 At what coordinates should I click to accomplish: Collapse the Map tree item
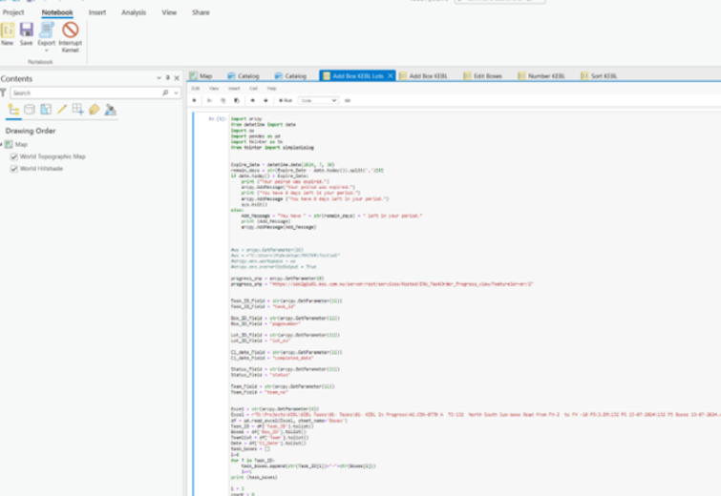(2, 145)
